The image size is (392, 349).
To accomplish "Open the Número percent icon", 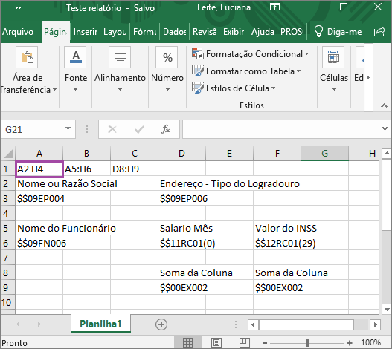I will tap(167, 57).
